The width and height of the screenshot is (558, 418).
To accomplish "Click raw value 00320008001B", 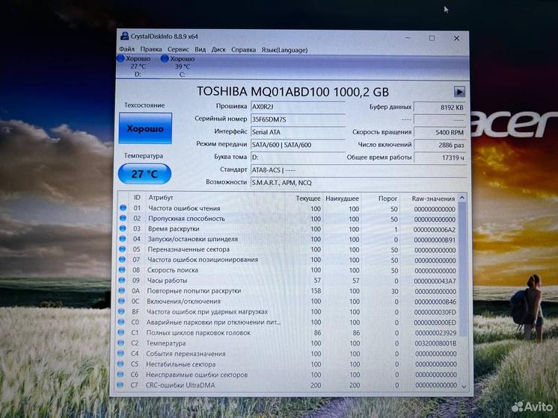I will (x=435, y=343).
